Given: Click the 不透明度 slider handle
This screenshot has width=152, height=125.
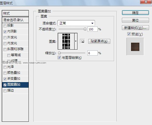Looking at the screenshot, I should click(85, 29).
